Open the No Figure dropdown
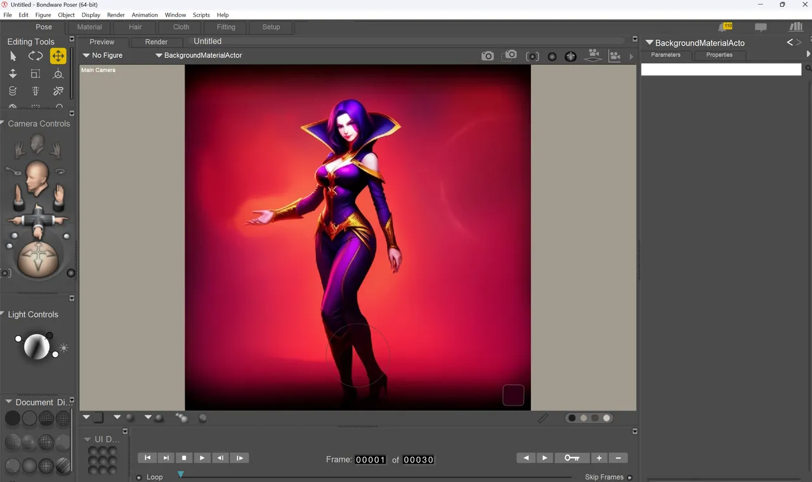 coord(103,56)
